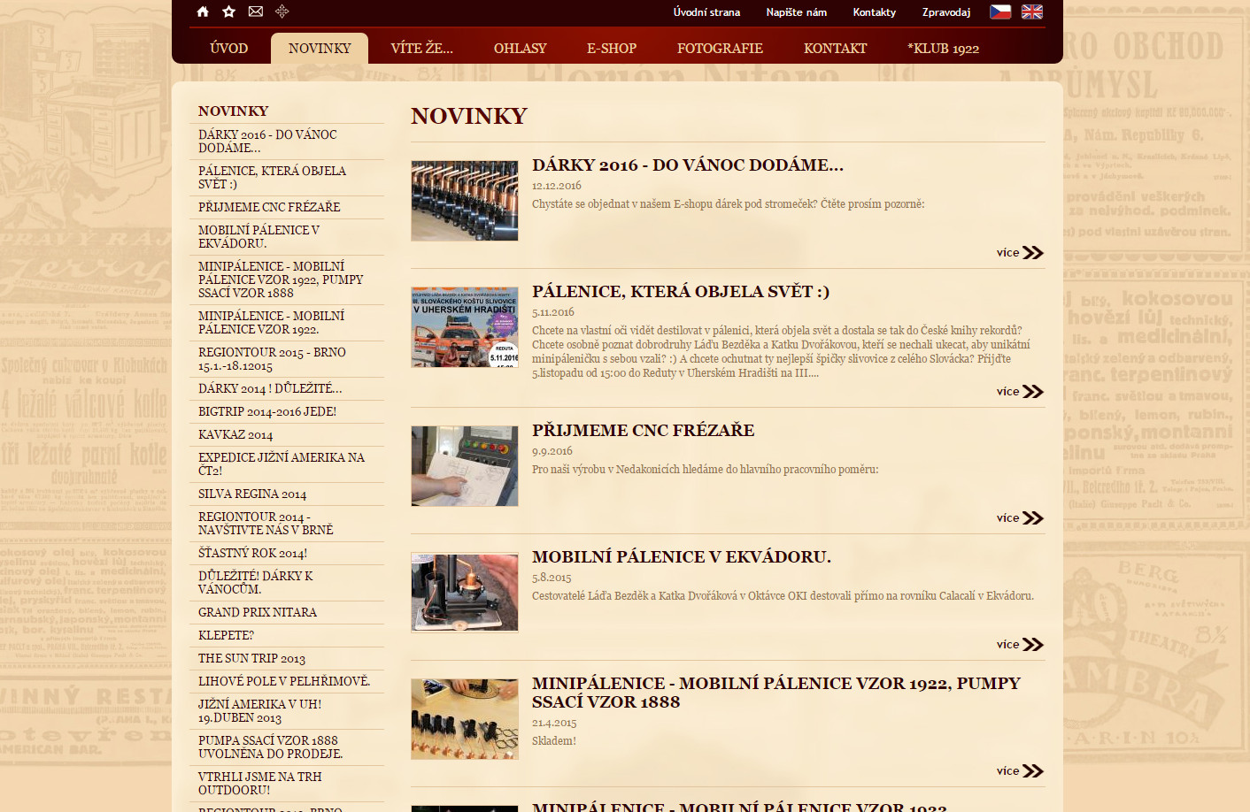Open article title DÁRKY 2016 - DO VÁNOC DODÁME
The width and height of the screenshot is (1250, 812).
[688, 165]
